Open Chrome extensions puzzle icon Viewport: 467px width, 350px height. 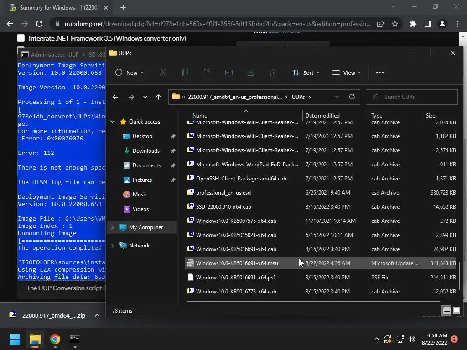[413, 24]
